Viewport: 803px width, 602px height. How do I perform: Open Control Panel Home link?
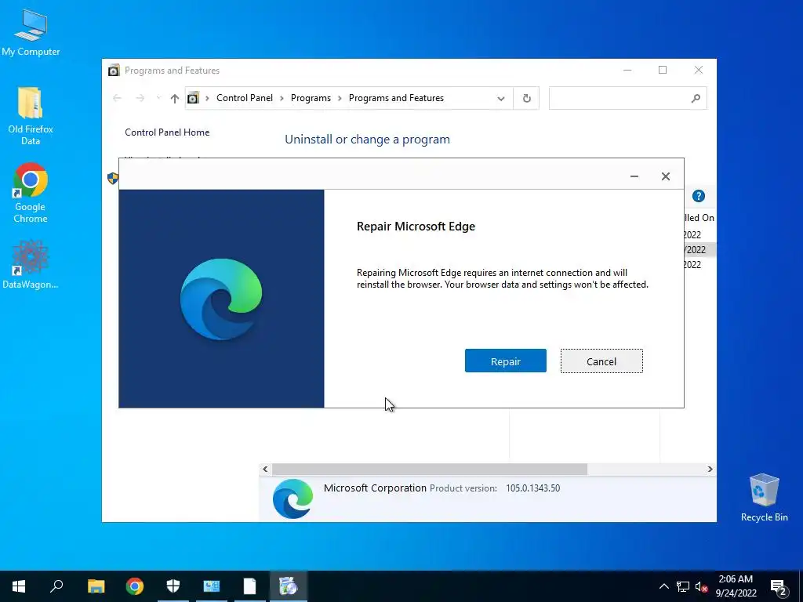pyautogui.click(x=167, y=132)
